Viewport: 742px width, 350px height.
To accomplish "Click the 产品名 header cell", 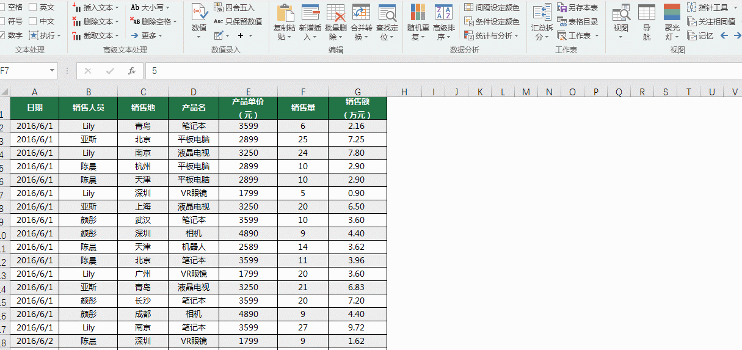I will [194, 108].
